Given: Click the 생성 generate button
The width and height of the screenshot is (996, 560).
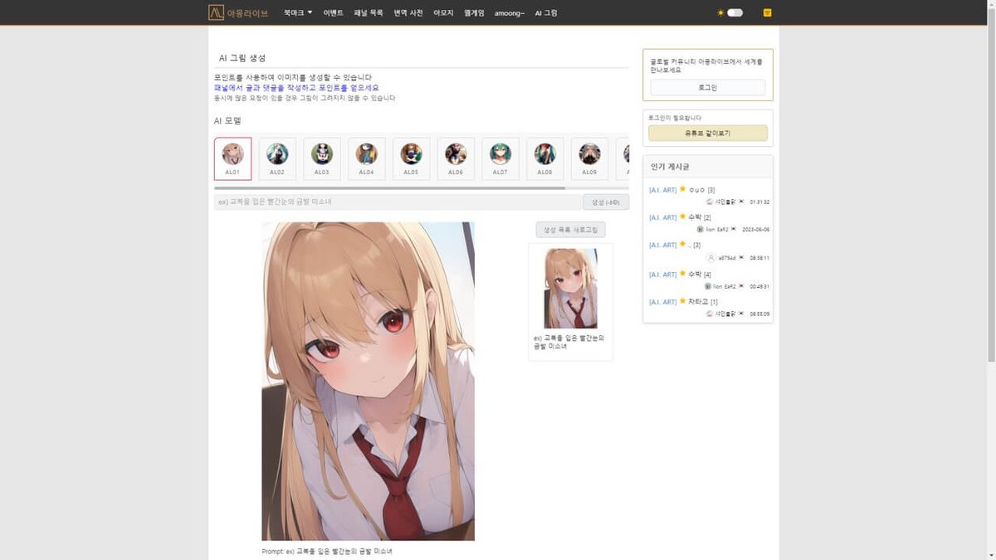Looking at the screenshot, I should (606, 202).
